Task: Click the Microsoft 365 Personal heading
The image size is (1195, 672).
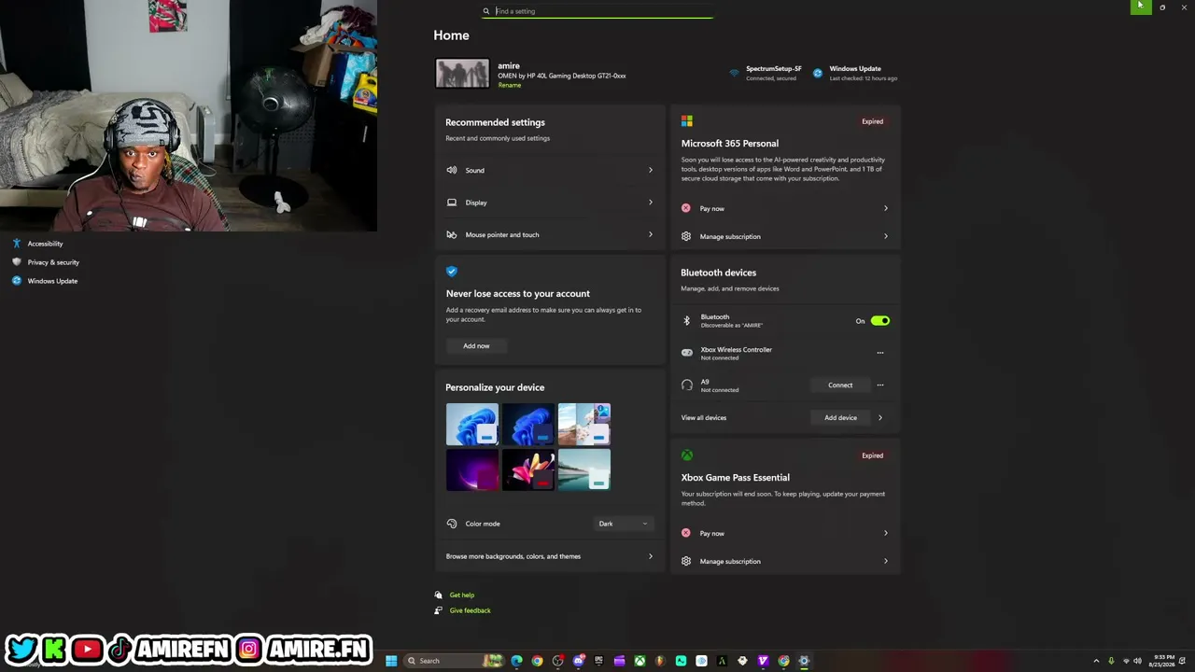Action: [x=730, y=144]
